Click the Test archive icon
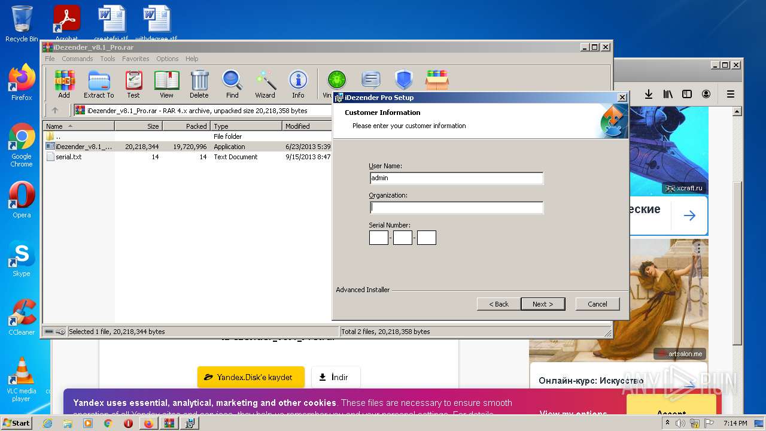 (133, 84)
